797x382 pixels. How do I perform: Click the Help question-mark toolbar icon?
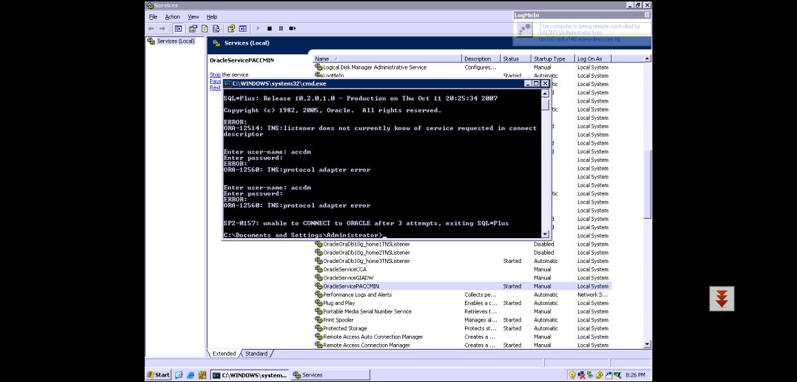pos(231,28)
